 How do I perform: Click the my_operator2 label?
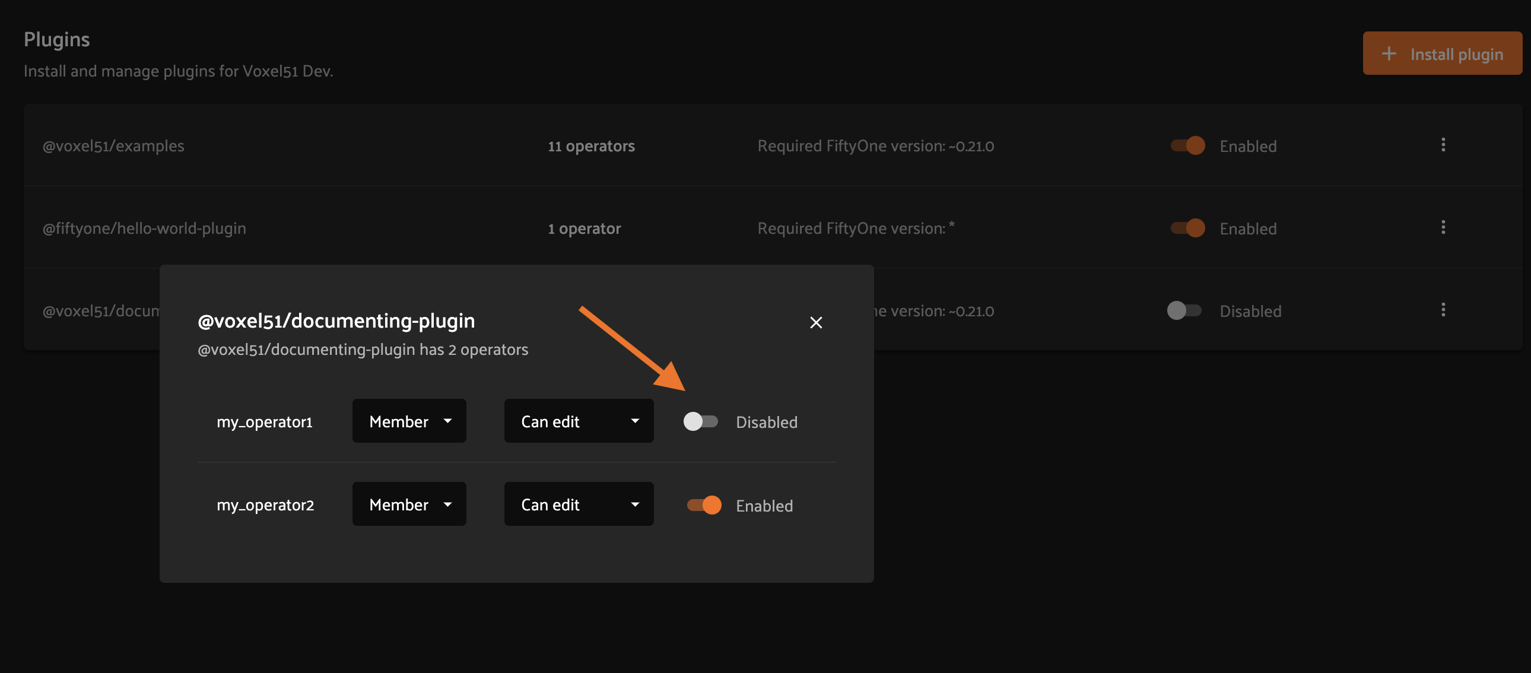click(x=265, y=506)
